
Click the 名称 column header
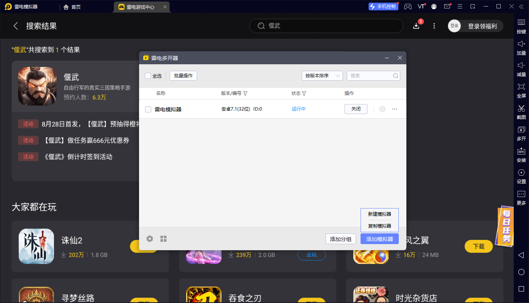pyautogui.click(x=161, y=93)
